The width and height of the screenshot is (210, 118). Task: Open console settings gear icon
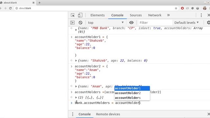coord(208,23)
